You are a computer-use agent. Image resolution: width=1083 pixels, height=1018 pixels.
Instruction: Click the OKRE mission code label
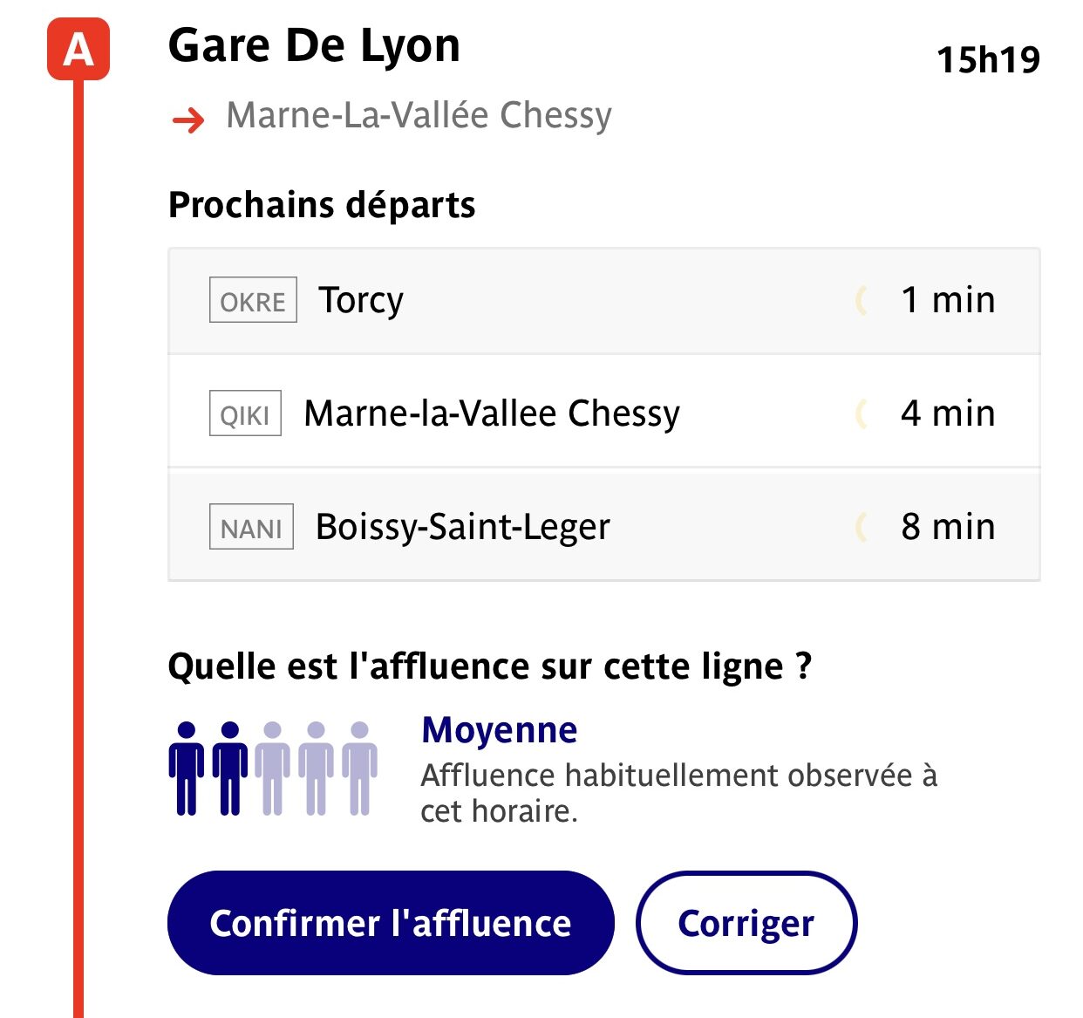click(x=251, y=300)
